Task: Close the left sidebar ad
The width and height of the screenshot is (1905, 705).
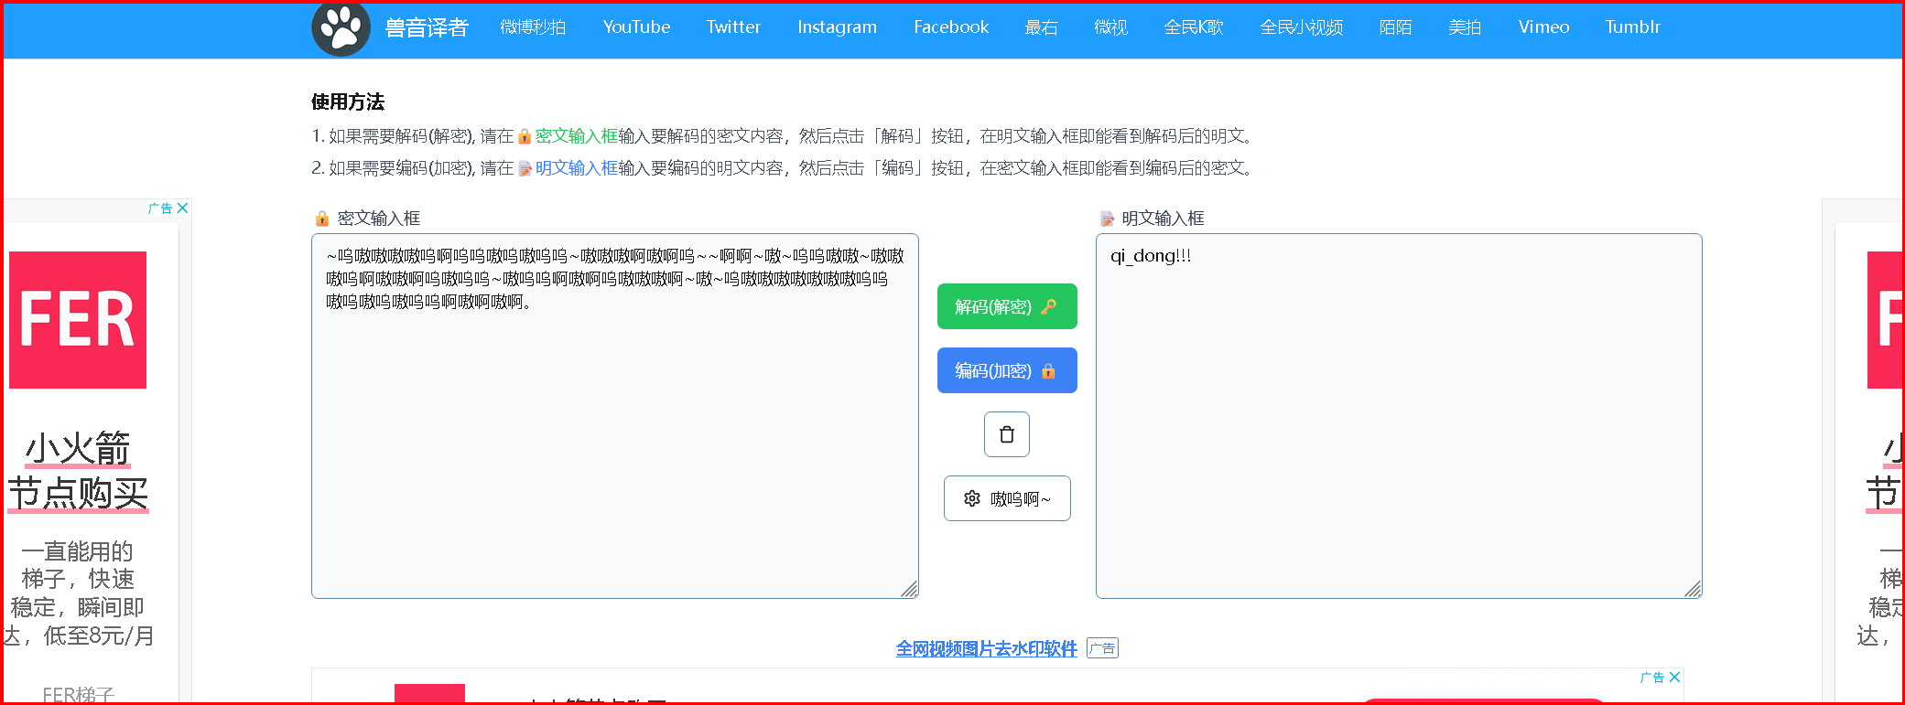Action: [183, 208]
